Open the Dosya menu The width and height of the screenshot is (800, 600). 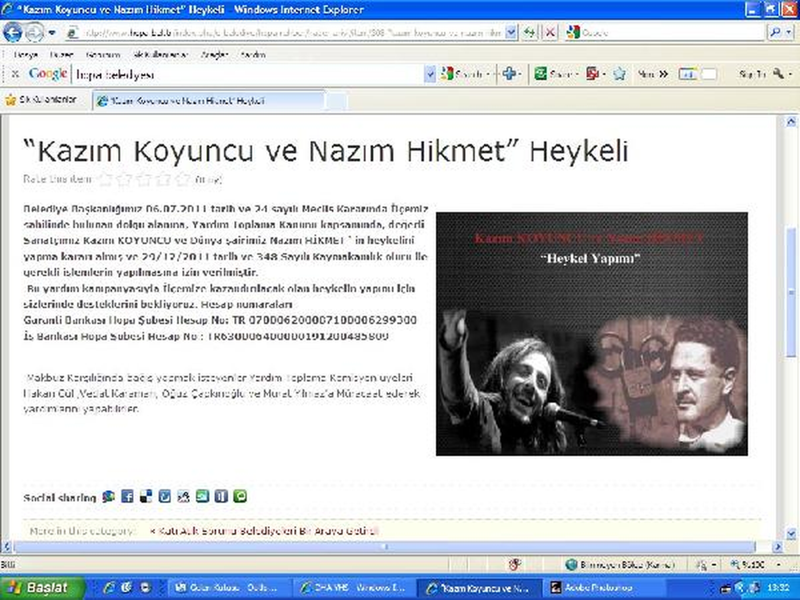coord(26,55)
